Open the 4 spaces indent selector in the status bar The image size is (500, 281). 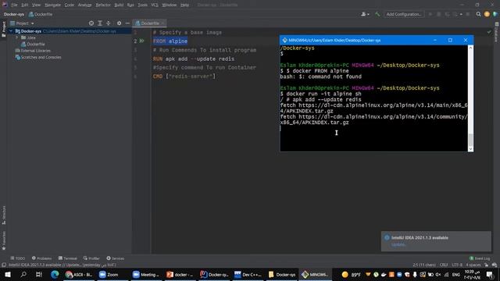[473, 265]
